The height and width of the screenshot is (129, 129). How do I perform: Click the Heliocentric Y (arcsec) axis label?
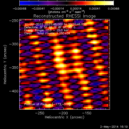[5, 64]
